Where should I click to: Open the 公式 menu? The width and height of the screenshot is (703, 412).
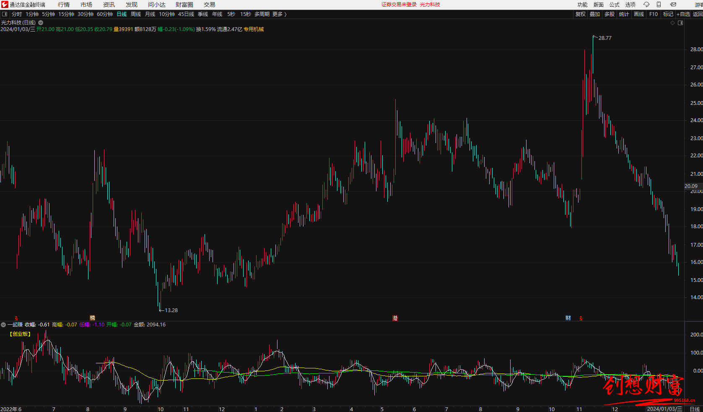[x=615, y=5]
